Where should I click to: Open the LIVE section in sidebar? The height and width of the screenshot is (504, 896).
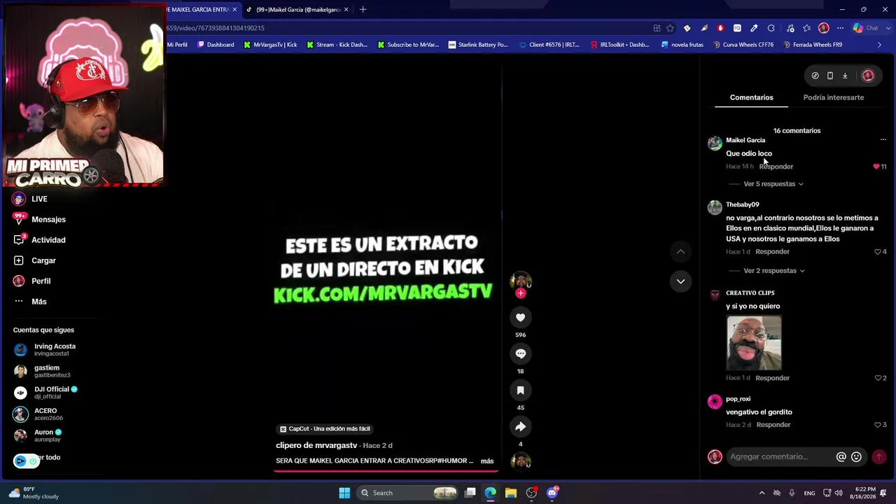click(39, 199)
